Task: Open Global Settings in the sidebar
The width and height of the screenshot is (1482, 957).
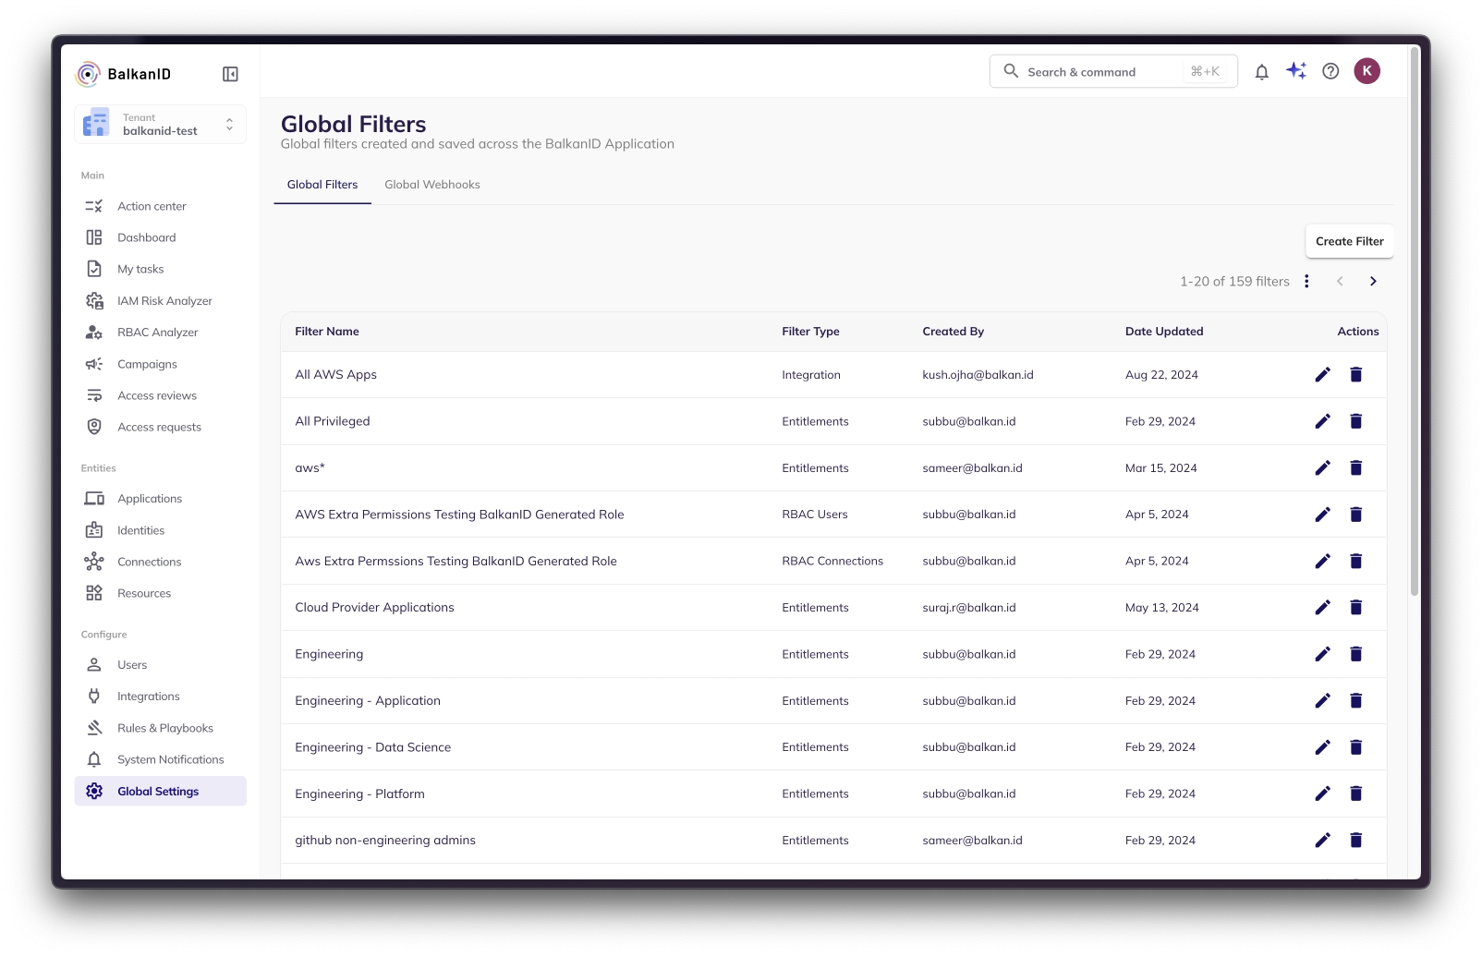Action: tap(161, 791)
